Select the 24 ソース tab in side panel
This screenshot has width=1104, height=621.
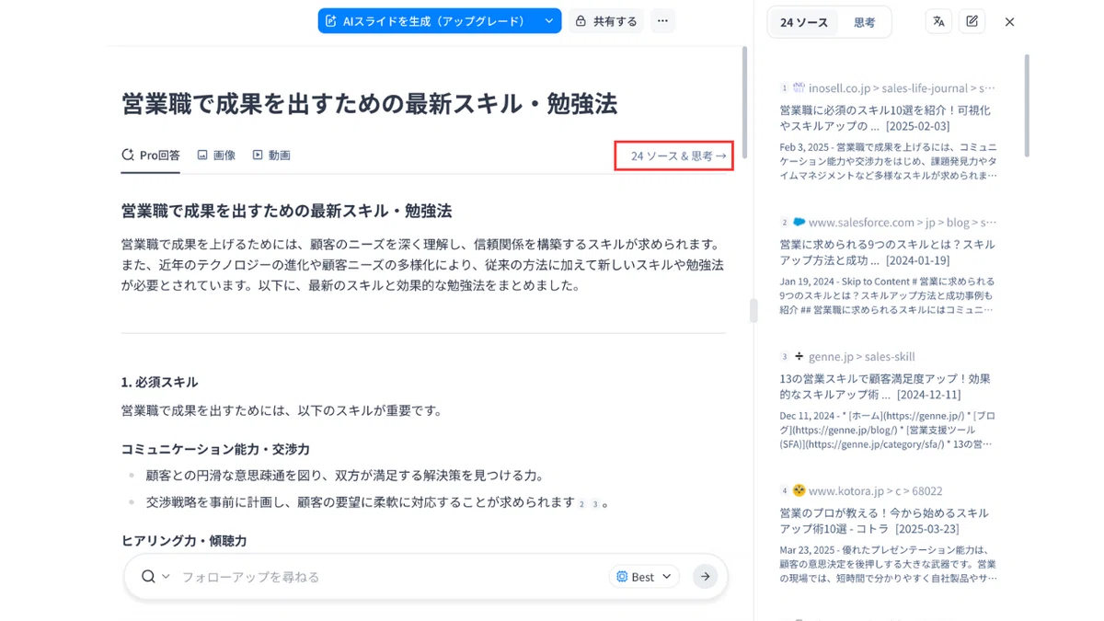pos(804,22)
